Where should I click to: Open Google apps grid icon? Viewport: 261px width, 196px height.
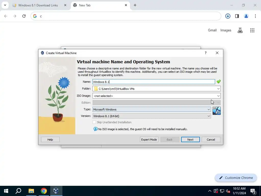coord(252,30)
